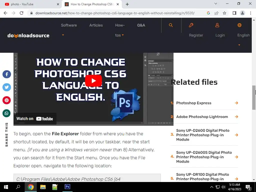
Task: Share article on Facebook
Action: pos(7,74)
